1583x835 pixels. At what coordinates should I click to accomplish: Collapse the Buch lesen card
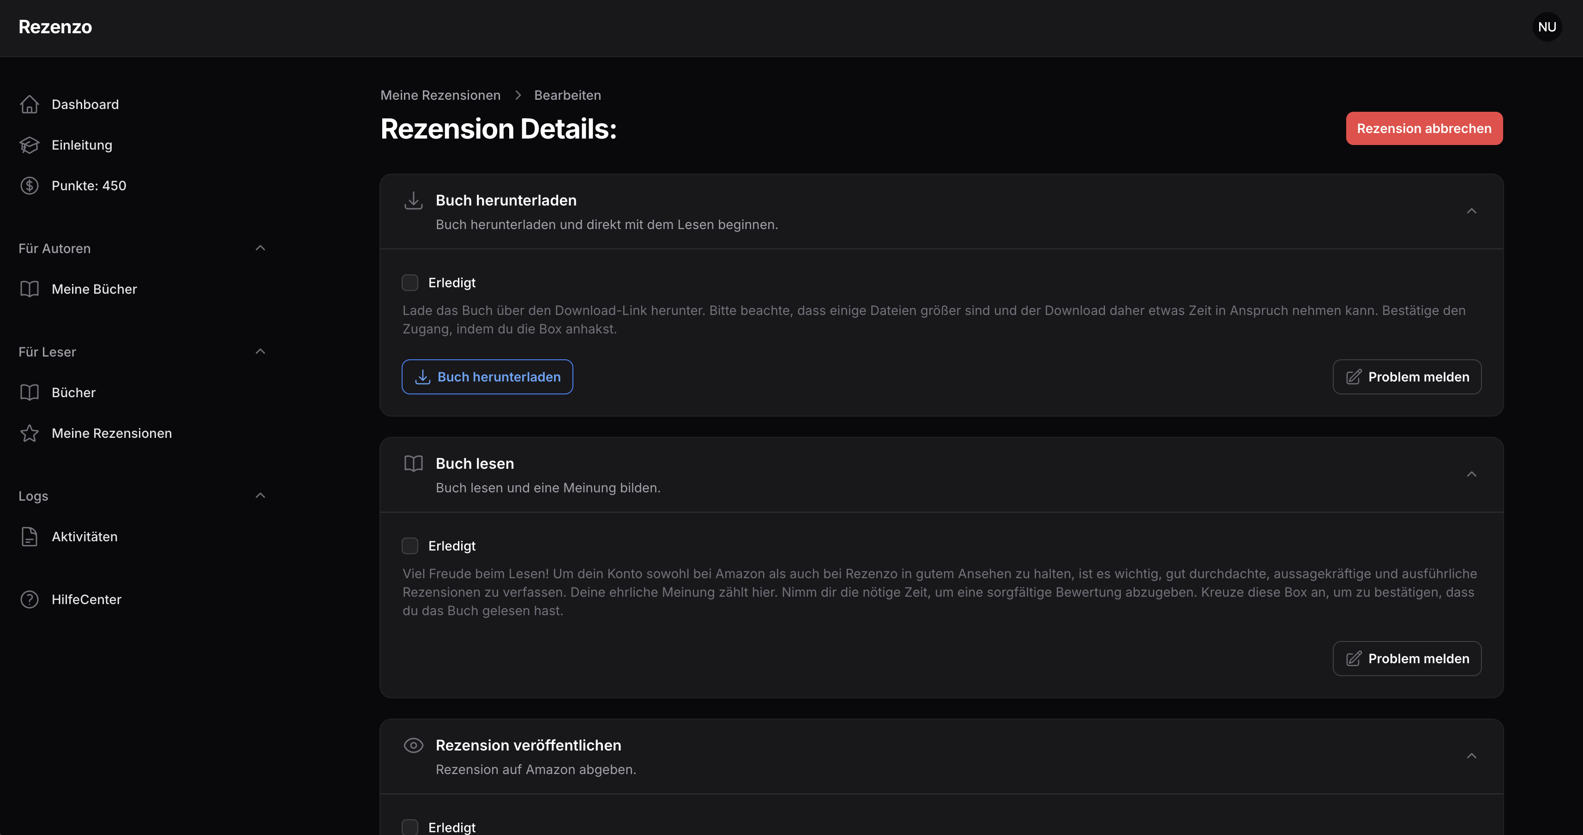pyautogui.click(x=1471, y=475)
